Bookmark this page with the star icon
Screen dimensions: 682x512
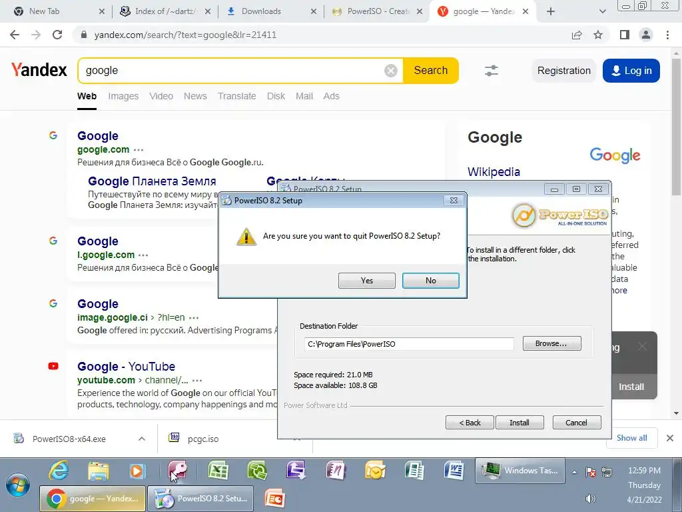pyautogui.click(x=598, y=35)
